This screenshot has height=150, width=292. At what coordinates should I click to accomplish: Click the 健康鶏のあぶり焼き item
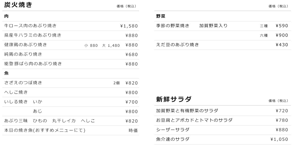point(26,45)
